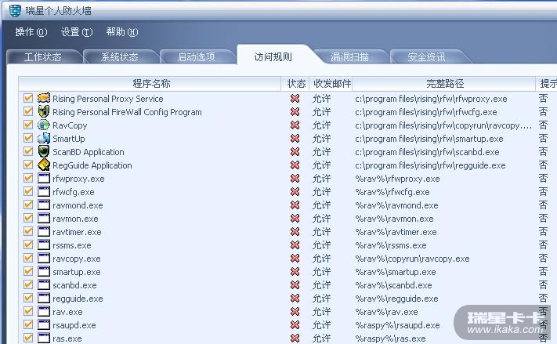Click the red X status of rsaupd.exe
The height and width of the screenshot is (344, 557).
click(x=295, y=325)
